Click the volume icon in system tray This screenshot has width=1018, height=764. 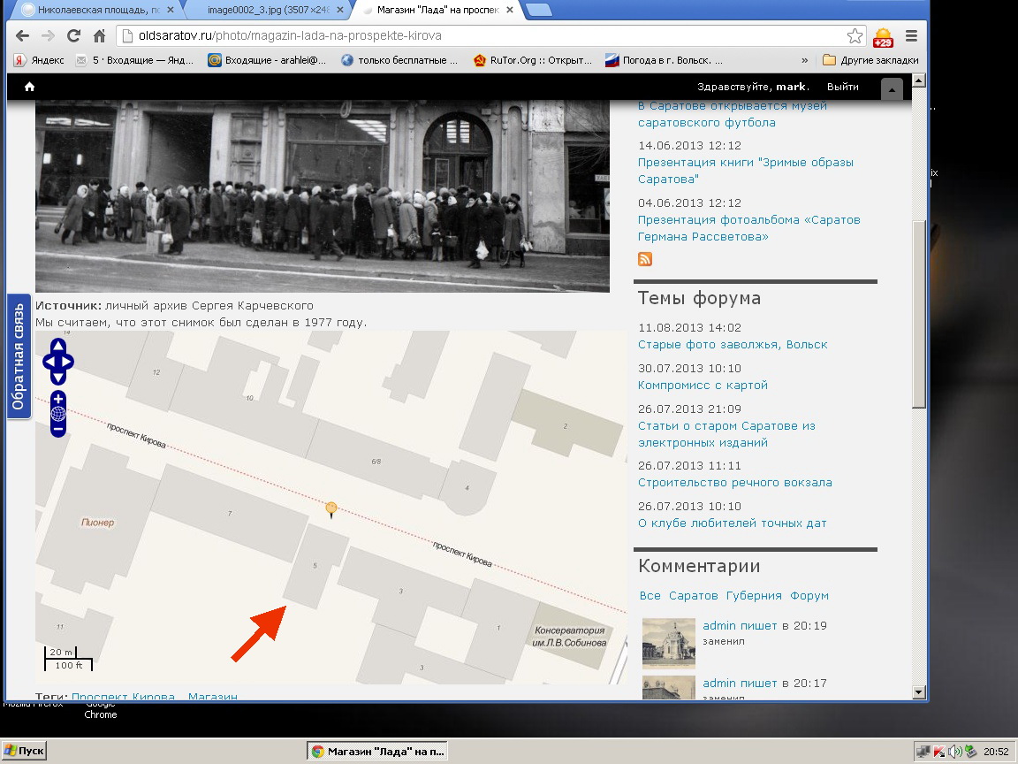954,752
